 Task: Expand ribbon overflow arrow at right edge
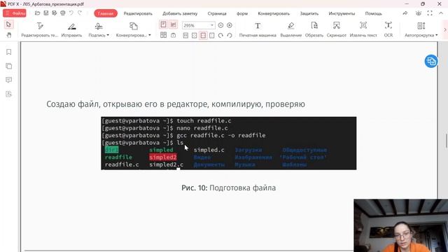(445, 29)
